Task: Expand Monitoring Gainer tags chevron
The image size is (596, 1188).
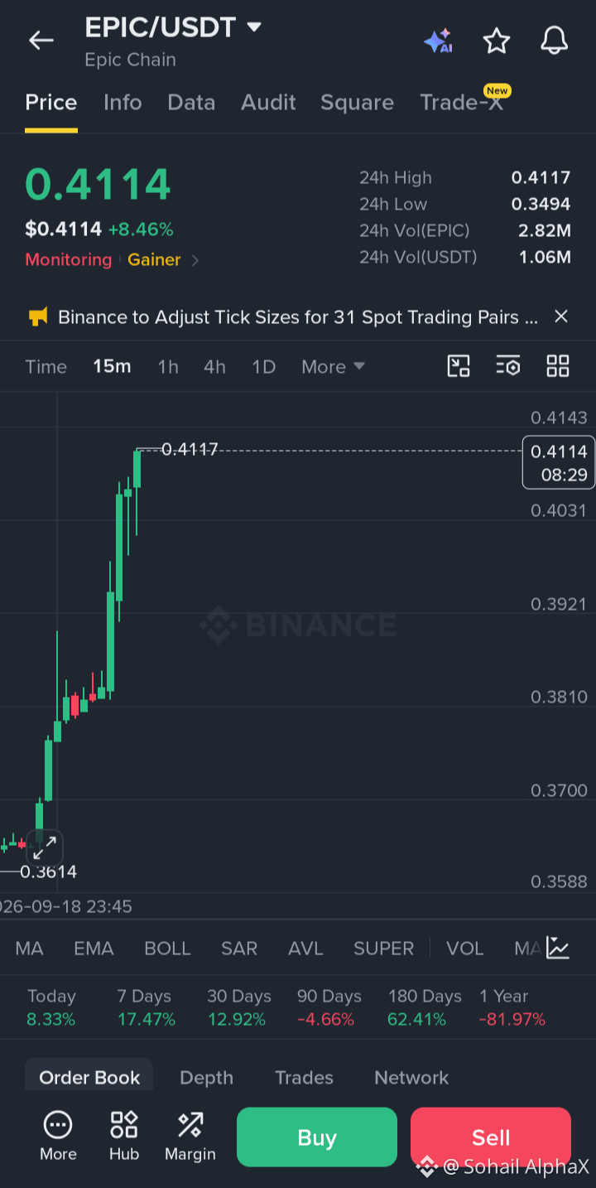Action: [x=195, y=260]
